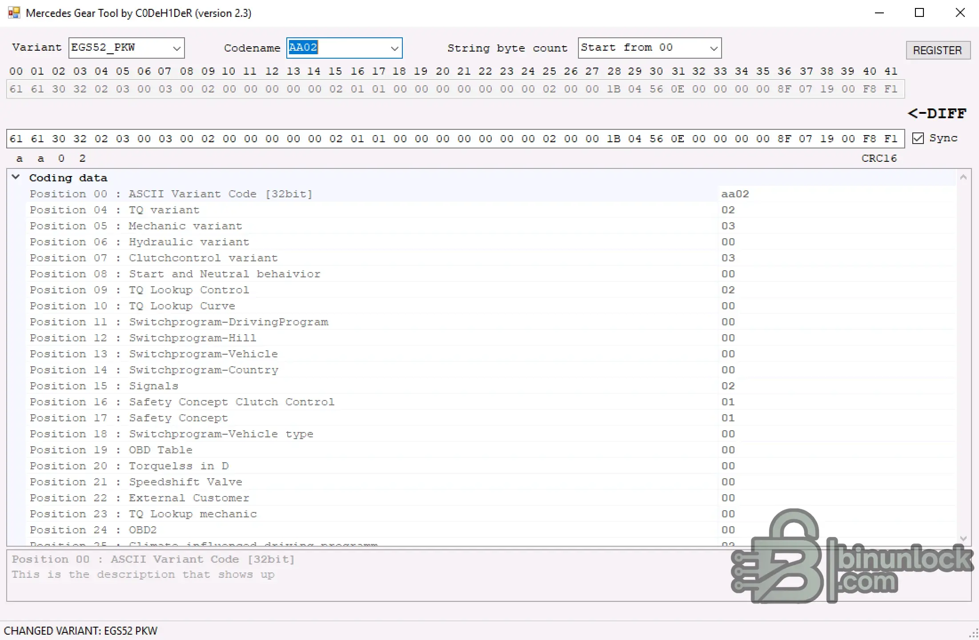Click the status bar text CHANGED VARIANT
Viewport: 979px width, 640px height.
click(80, 631)
